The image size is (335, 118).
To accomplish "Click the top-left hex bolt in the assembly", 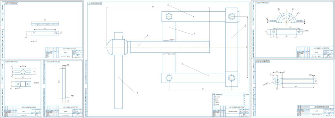I will (x=169, y=16).
